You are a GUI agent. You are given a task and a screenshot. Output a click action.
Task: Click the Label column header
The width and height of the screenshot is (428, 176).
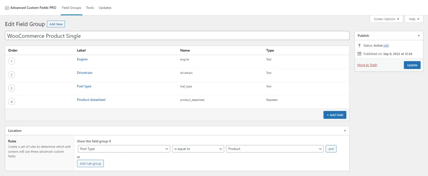tap(81, 51)
